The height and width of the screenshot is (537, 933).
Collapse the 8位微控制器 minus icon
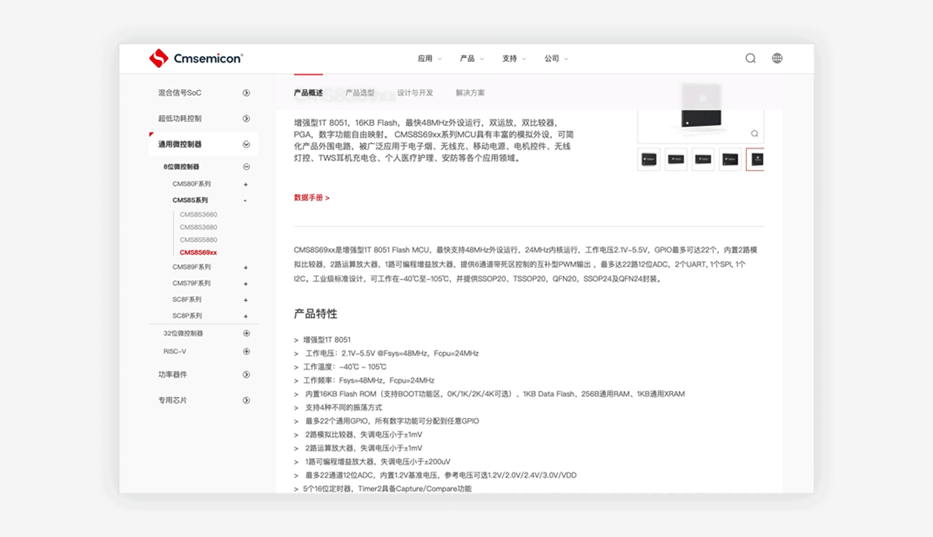point(247,167)
